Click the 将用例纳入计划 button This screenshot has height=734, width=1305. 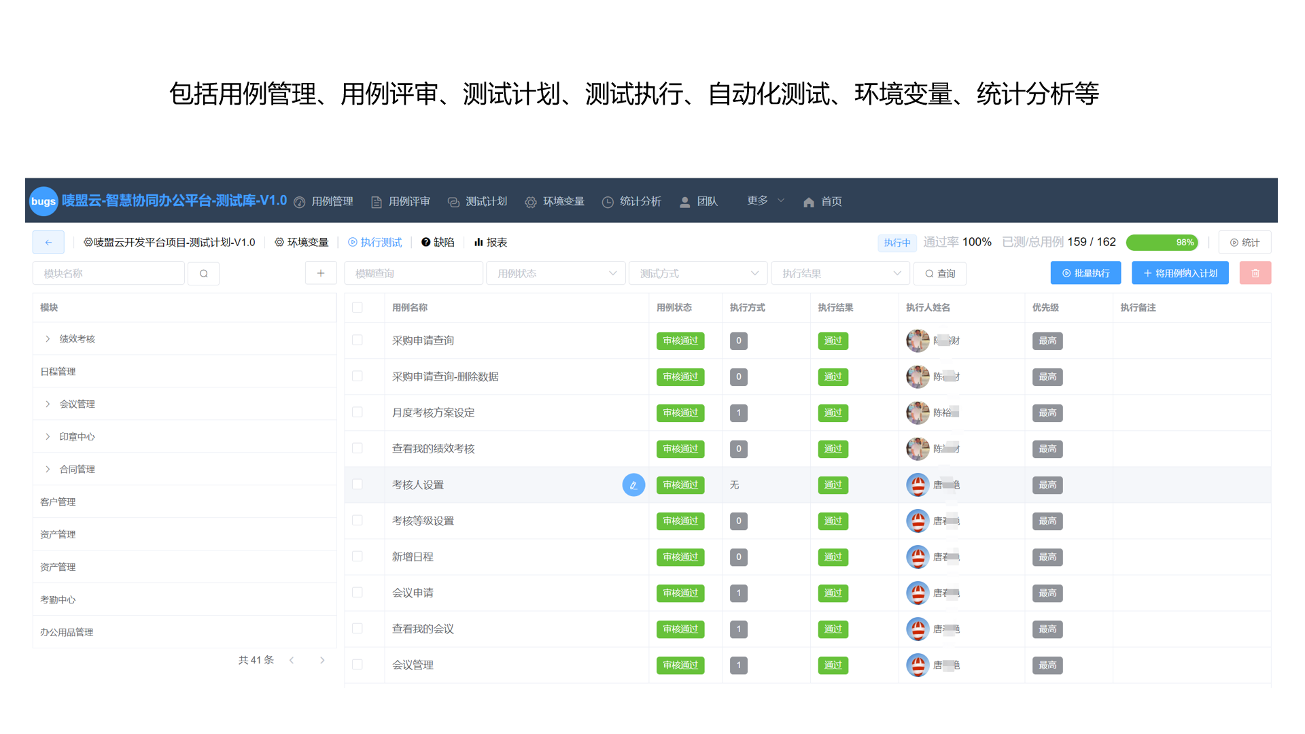click(1180, 273)
